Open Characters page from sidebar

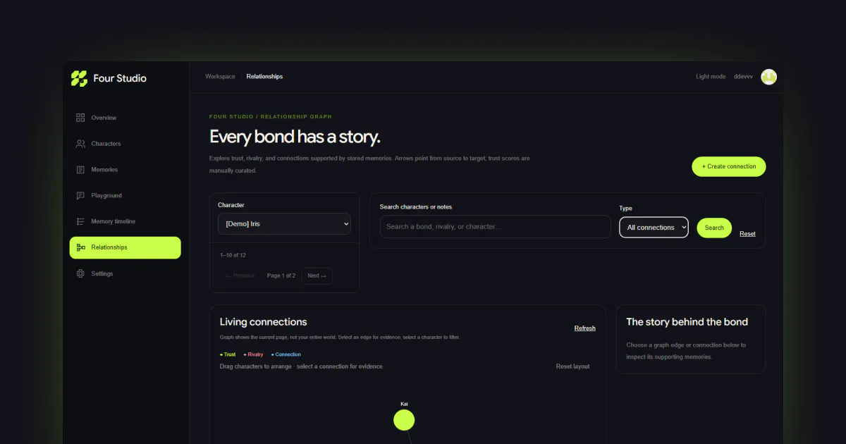[x=125, y=144]
